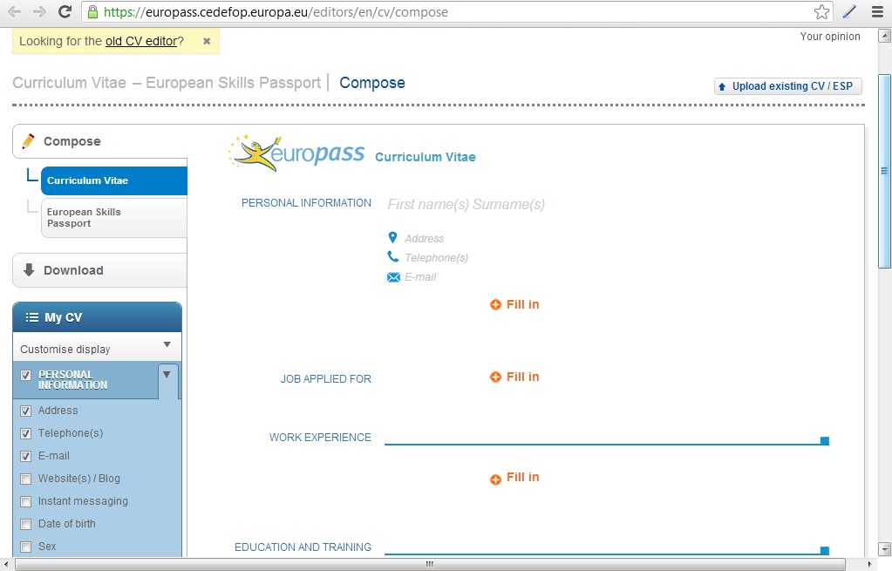
Task: Click the orange Fill in icon beside Personal Information
Action: (497, 304)
